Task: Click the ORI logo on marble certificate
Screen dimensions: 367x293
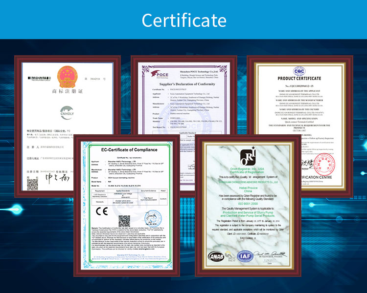Action: [248, 156]
